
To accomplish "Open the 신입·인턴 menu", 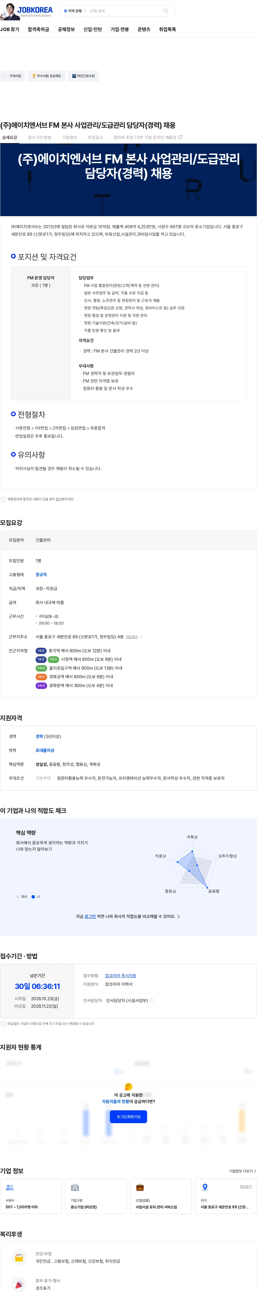I will 92,30.
